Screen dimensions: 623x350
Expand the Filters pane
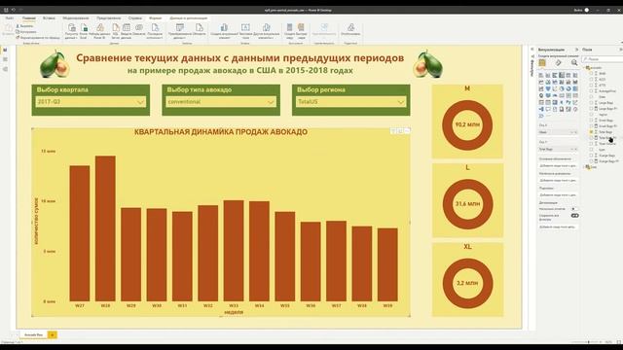click(532, 50)
